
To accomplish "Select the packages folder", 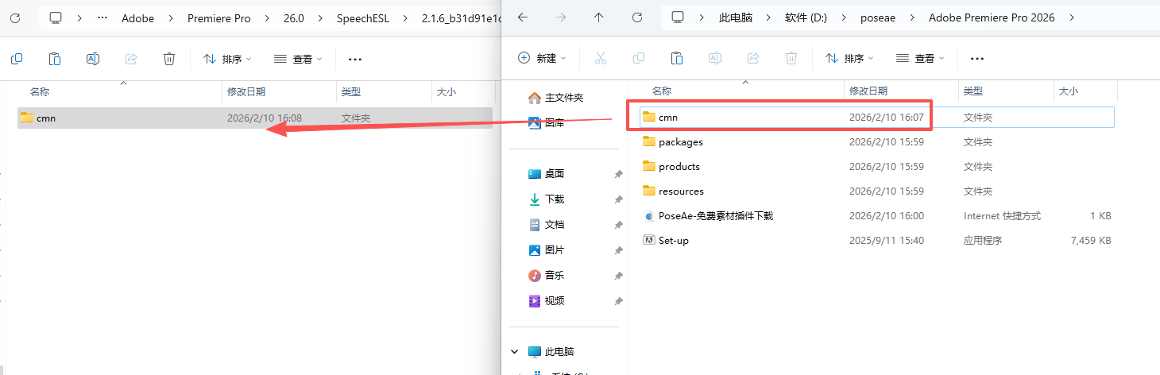I will tap(878, 142).
